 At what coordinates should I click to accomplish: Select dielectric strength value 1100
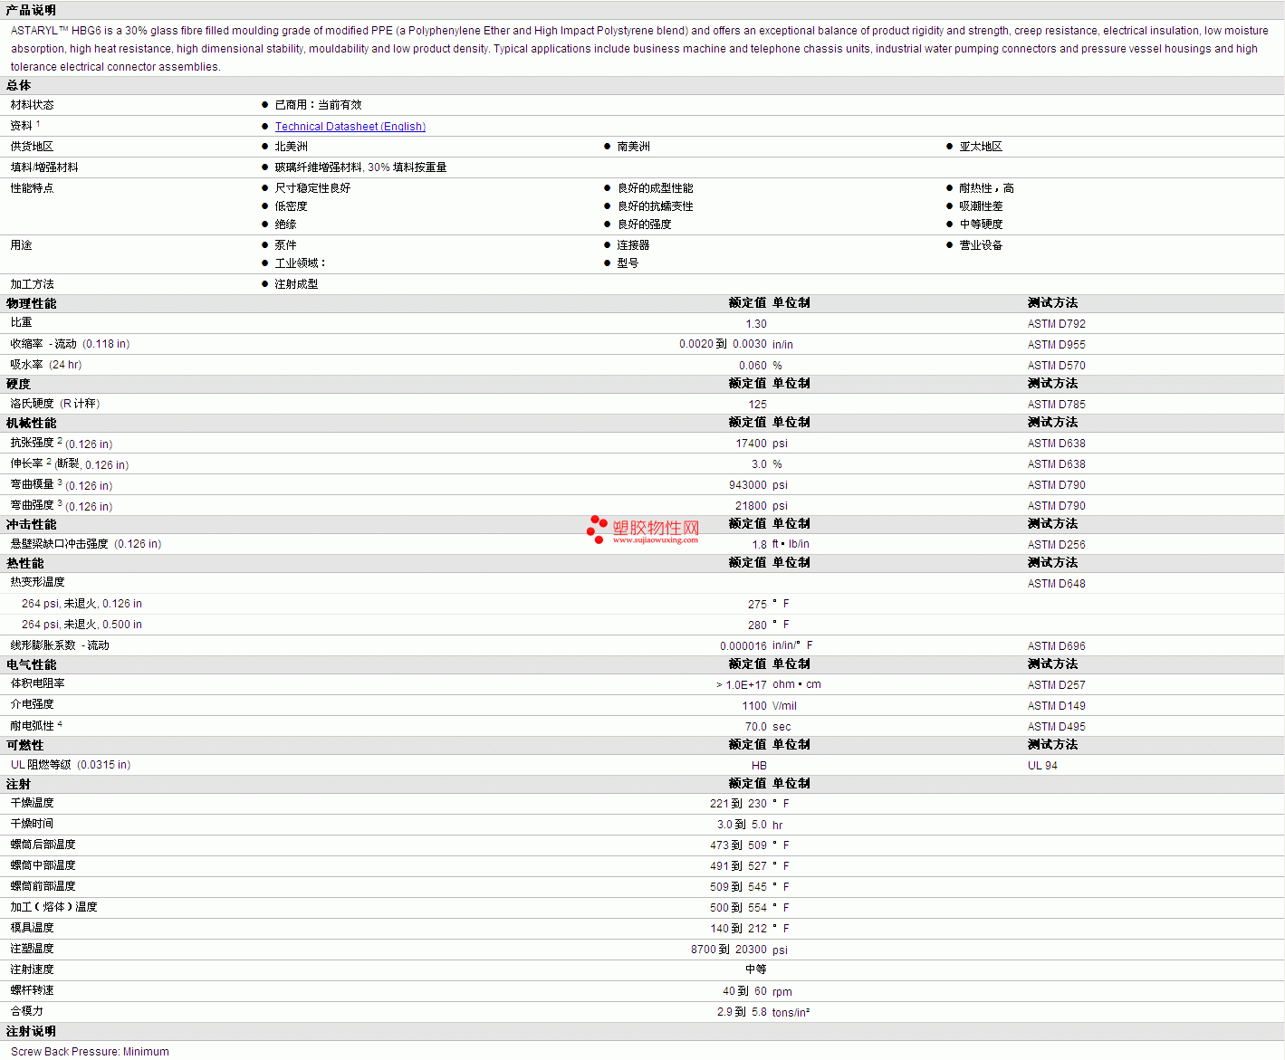pyautogui.click(x=754, y=706)
